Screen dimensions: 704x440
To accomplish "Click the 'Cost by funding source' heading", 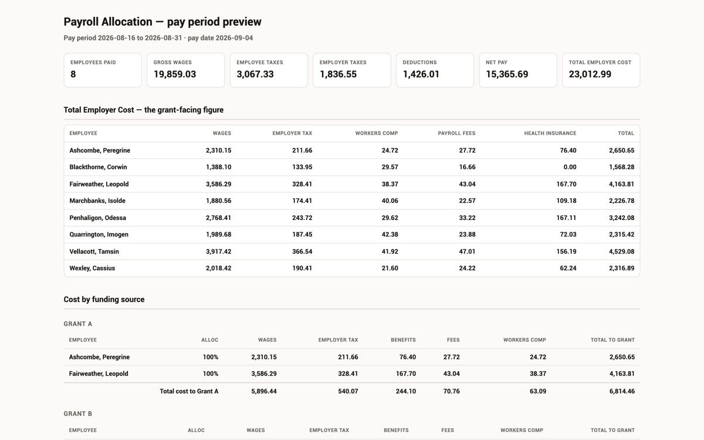I will coord(104,299).
